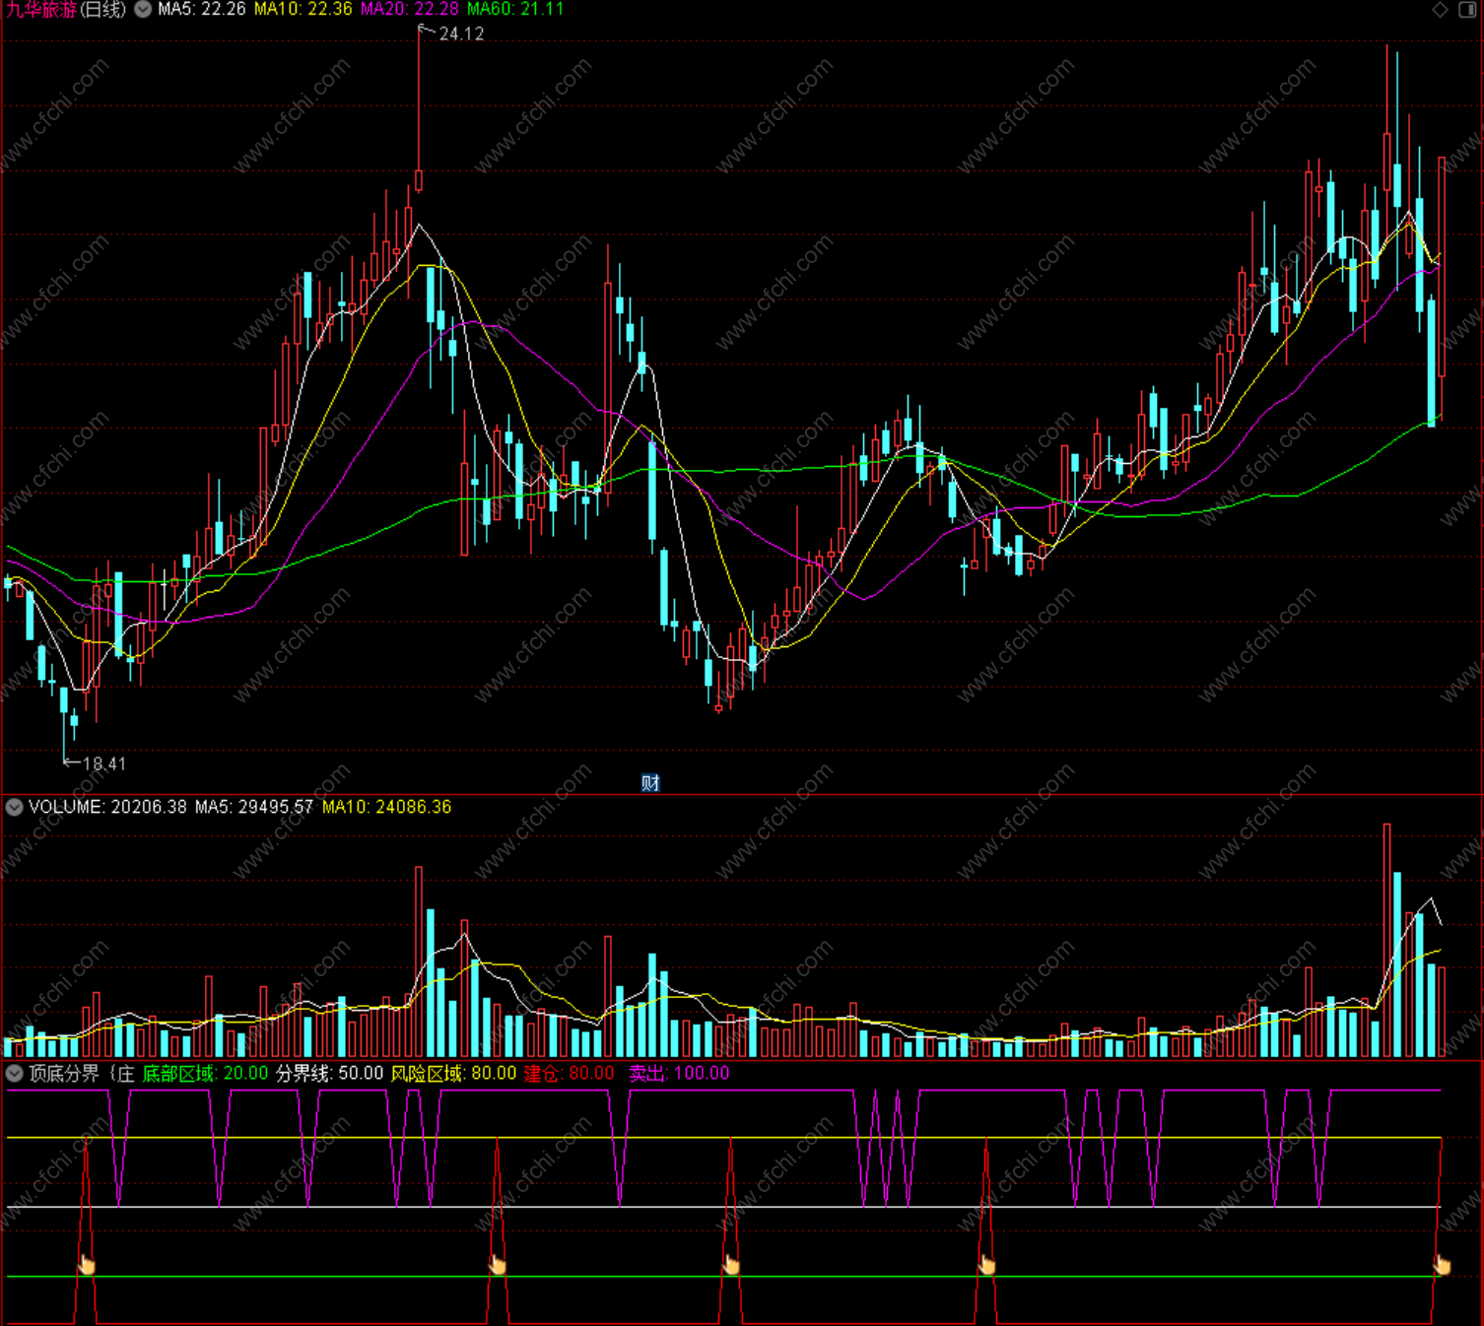Click the second buy-signal hand icon in indicator
This screenshot has height=1326, width=1484.
coord(497,1265)
